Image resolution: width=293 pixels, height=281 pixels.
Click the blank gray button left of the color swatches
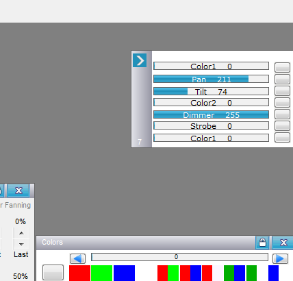[53, 272]
